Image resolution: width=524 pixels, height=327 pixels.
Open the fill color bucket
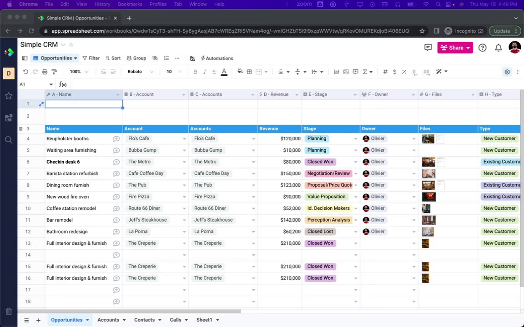point(240,71)
